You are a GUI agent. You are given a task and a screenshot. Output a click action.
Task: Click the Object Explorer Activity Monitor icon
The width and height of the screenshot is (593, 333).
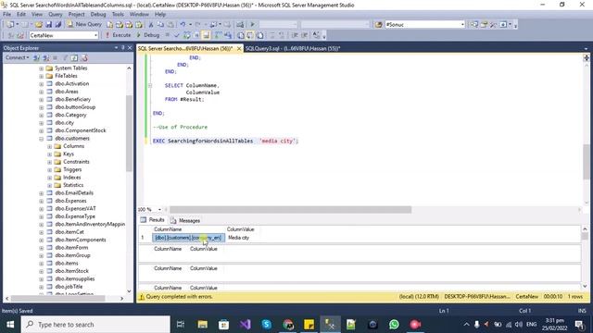(84, 57)
